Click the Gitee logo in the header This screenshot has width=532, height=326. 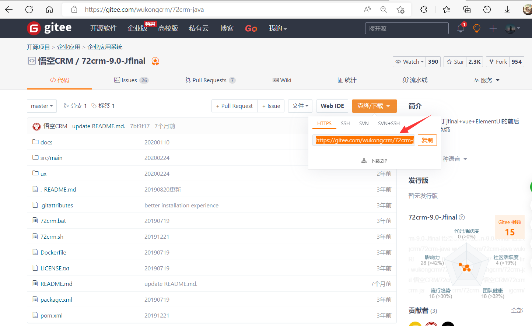click(49, 28)
